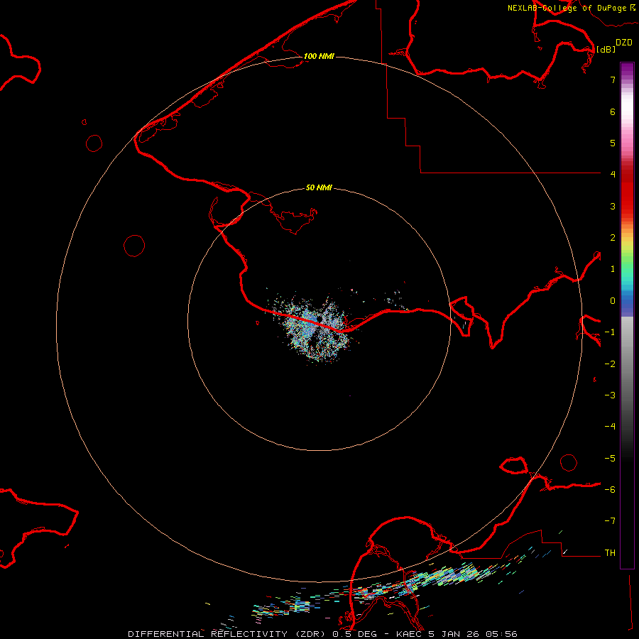Click the red band of the ZDR color bar
639x639 pixels.
(x=627, y=190)
